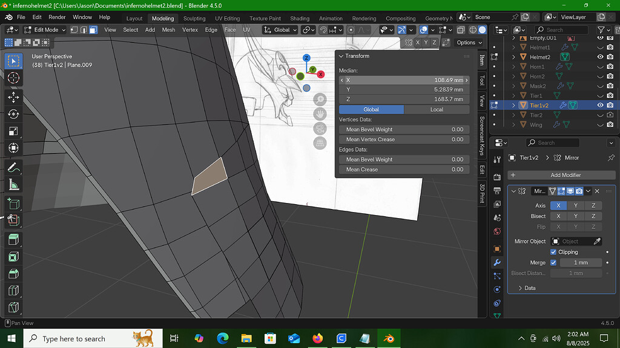The height and width of the screenshot is (348, 620).
Task: Open Global transform orientation dropdown
Action: pyautogui.click(x=280, y=30)
